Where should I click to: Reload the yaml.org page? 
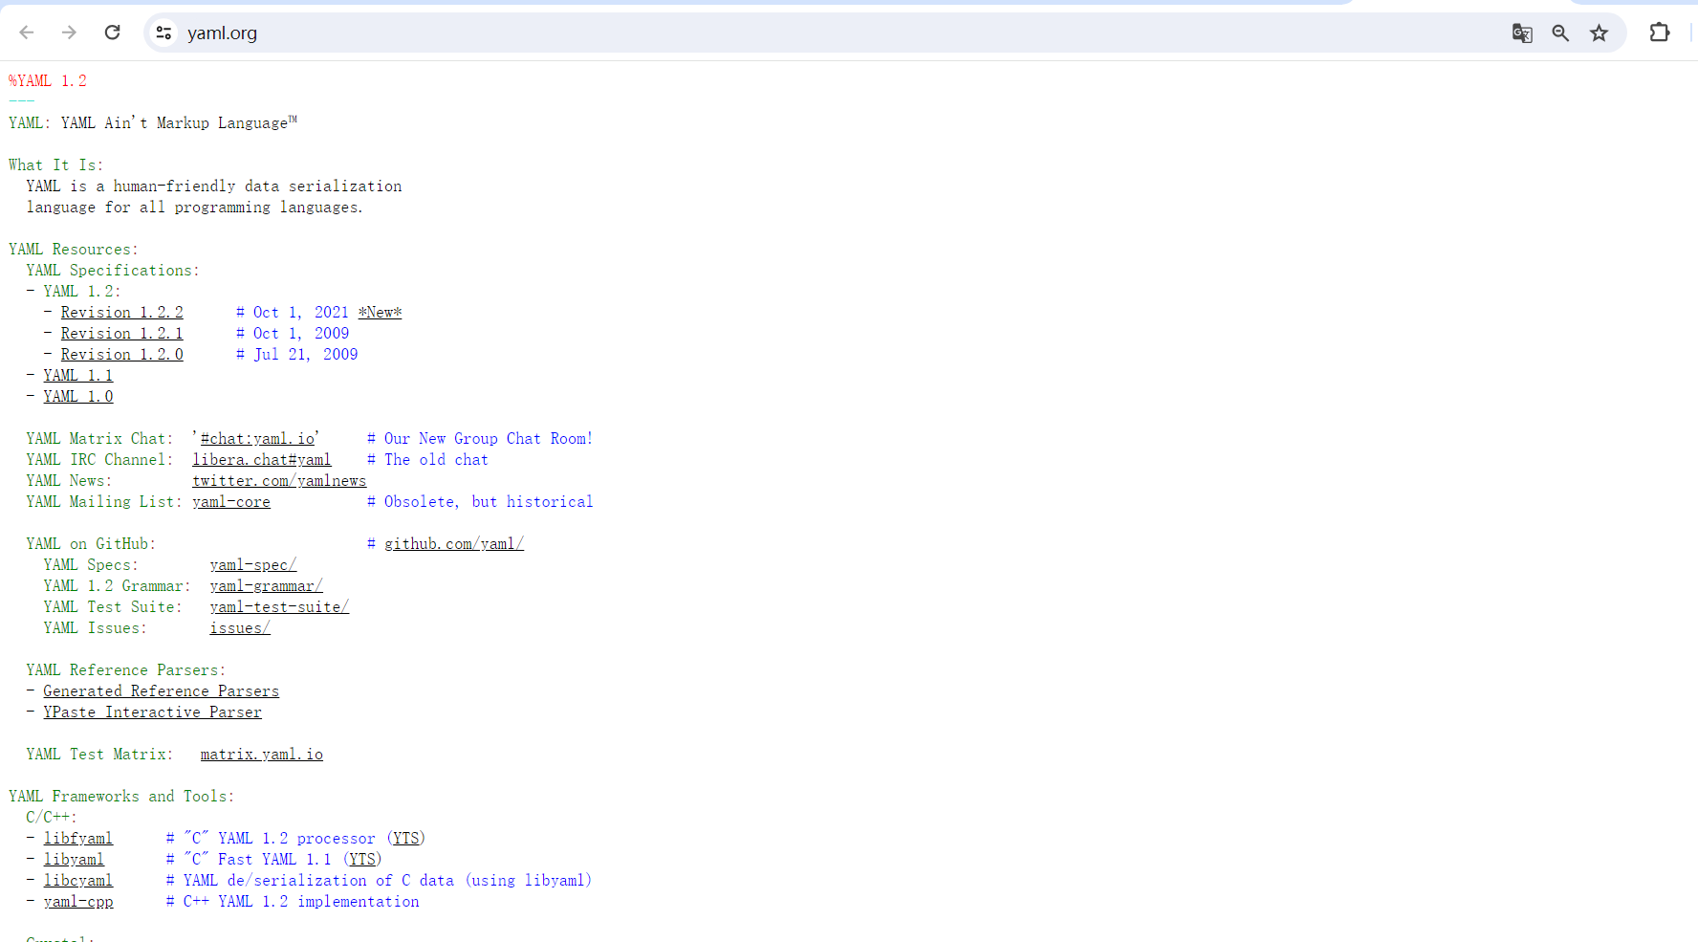coord(112,33)
